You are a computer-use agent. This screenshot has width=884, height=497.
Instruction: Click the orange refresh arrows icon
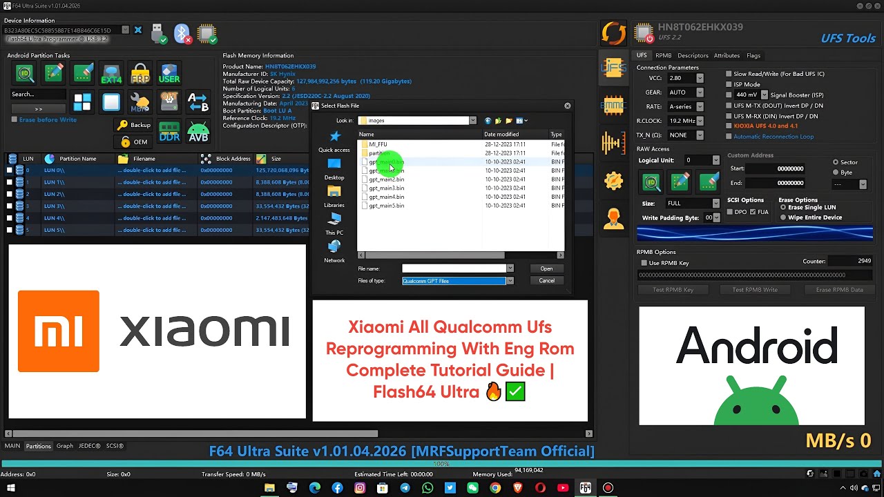(613, 33)
